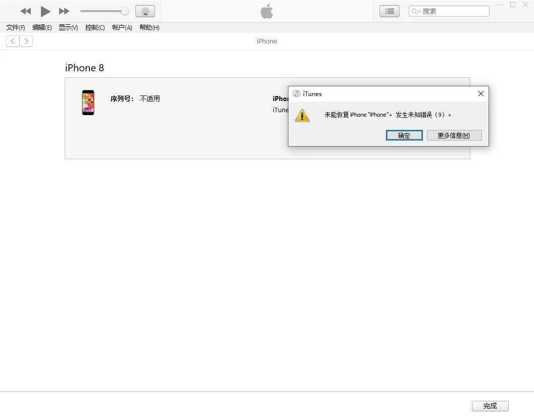Open the 编辑(E) menu
This screenshot has width=534, height=420.
(42, 28)
